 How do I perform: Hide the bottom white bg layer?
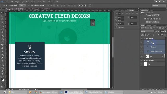[x=142, y=64]
